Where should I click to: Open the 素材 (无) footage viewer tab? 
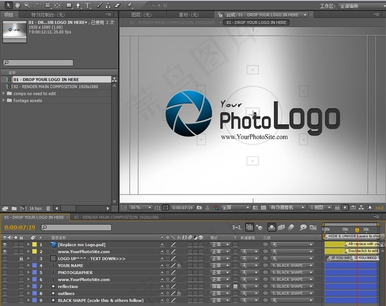click(x=189, y=15)
